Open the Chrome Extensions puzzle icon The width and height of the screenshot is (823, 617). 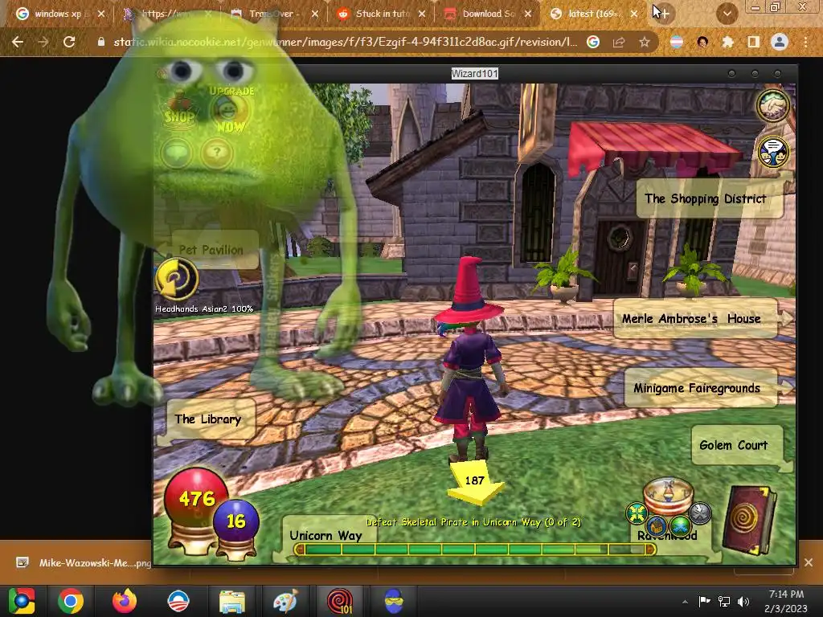[x=728, y=42]
